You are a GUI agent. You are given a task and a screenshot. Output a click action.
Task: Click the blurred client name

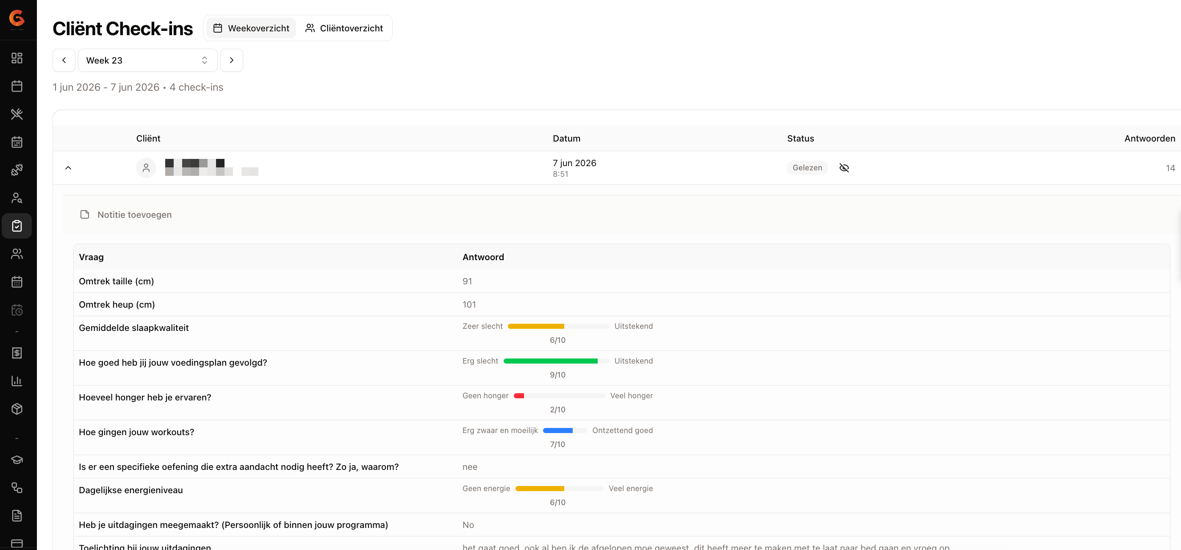[x=212, y=167]
